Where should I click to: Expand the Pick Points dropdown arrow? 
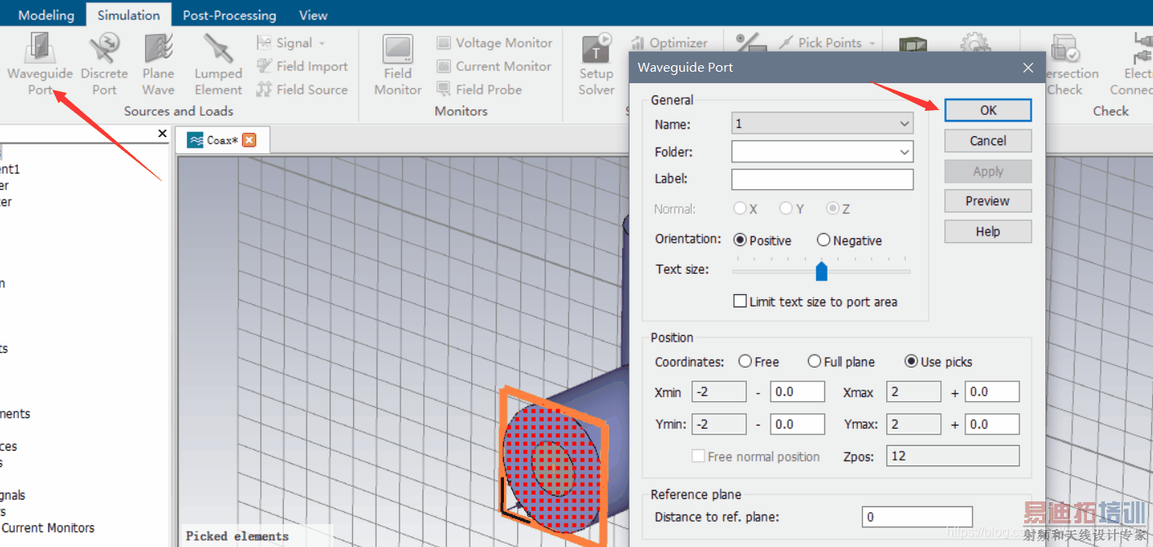point(872,43)
